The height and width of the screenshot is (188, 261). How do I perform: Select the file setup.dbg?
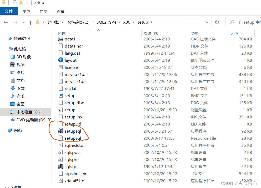pos(74,103)
